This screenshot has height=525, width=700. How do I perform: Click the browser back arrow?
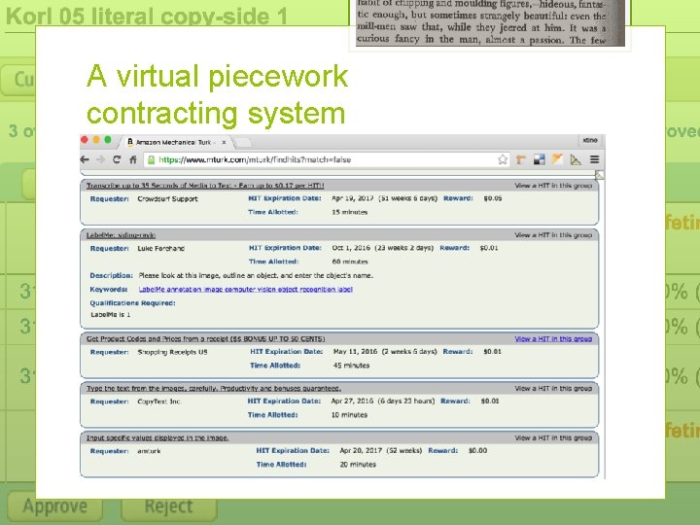pyautogui.click(x=85, y=159)
